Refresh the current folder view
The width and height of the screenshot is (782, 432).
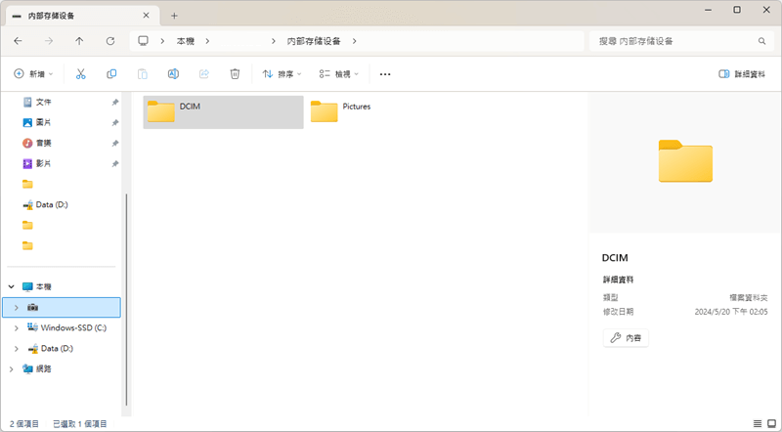(110, 41)
